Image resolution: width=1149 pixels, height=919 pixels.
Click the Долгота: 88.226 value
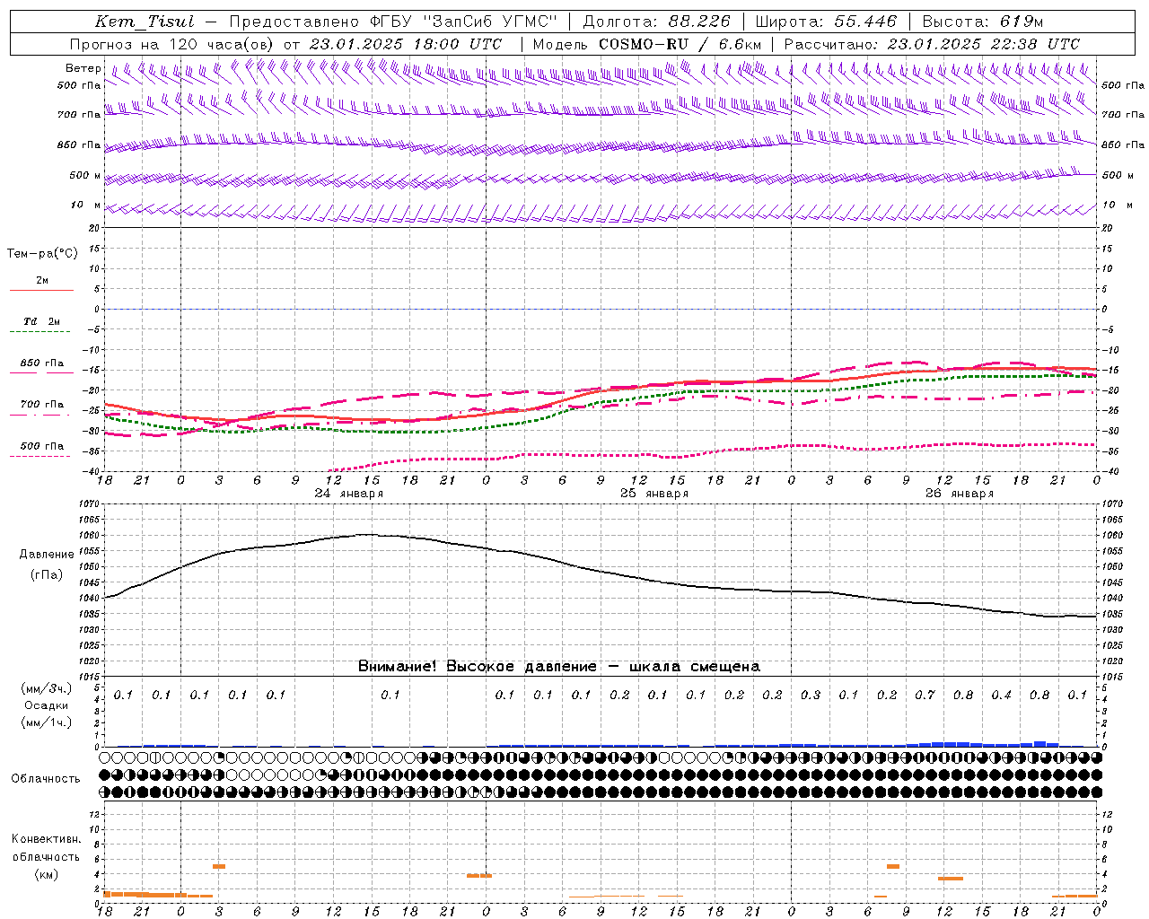point(657,22)
